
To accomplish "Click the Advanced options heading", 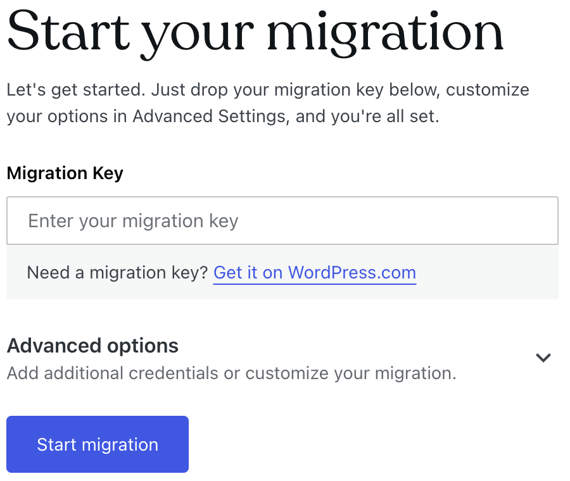I will click(92, 346).
